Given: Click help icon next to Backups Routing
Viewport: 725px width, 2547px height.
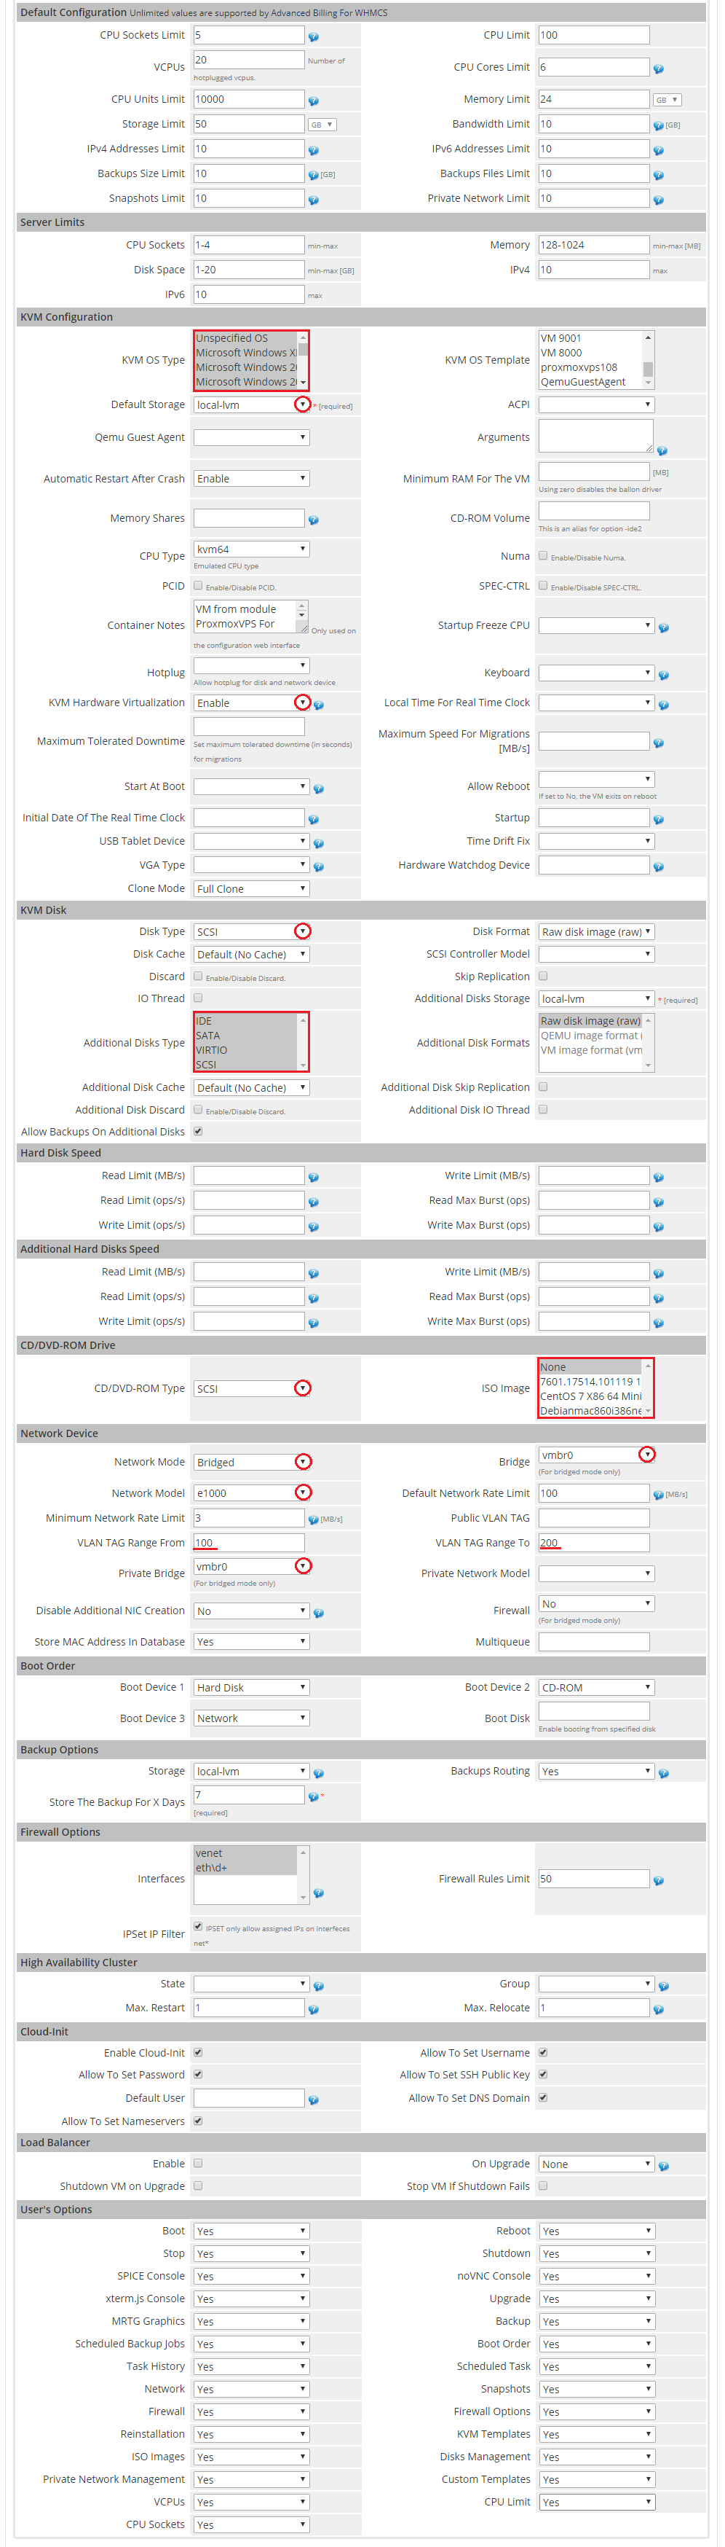Looking at the screenshot, I should (664, 1774).
